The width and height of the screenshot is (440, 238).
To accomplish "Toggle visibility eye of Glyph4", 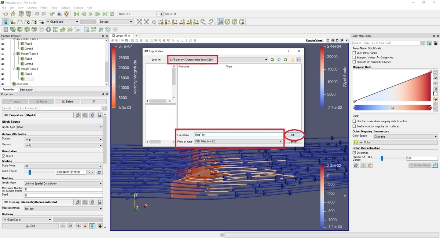I will [x=3, y=64].
